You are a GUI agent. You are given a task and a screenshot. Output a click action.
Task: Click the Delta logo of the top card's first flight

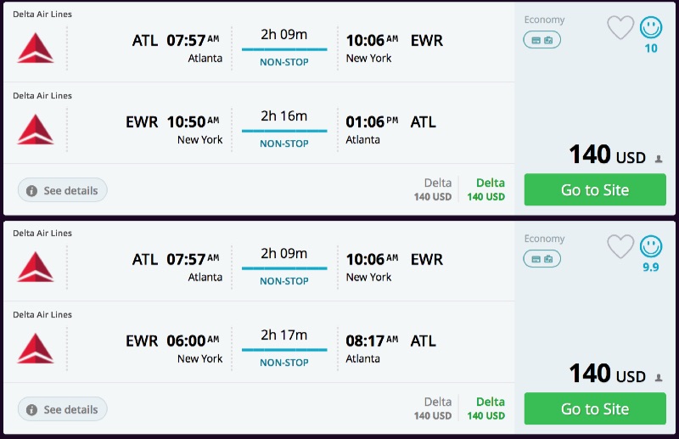tap(36, 47)
